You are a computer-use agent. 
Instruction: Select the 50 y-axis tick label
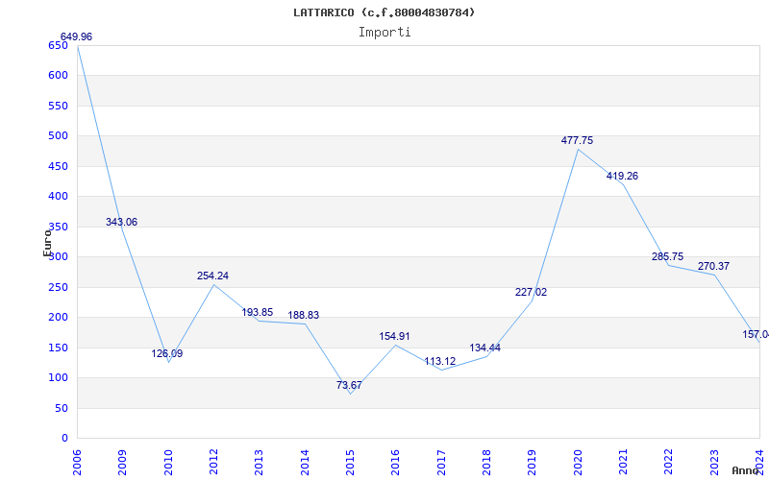click(62, 408)
